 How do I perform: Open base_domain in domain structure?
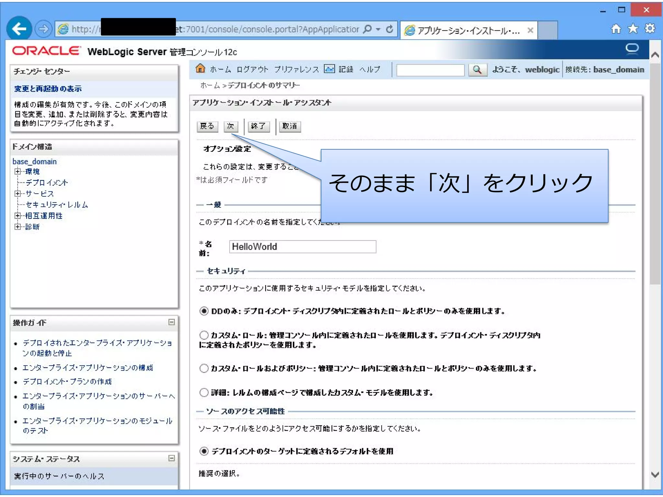(34, 161)
